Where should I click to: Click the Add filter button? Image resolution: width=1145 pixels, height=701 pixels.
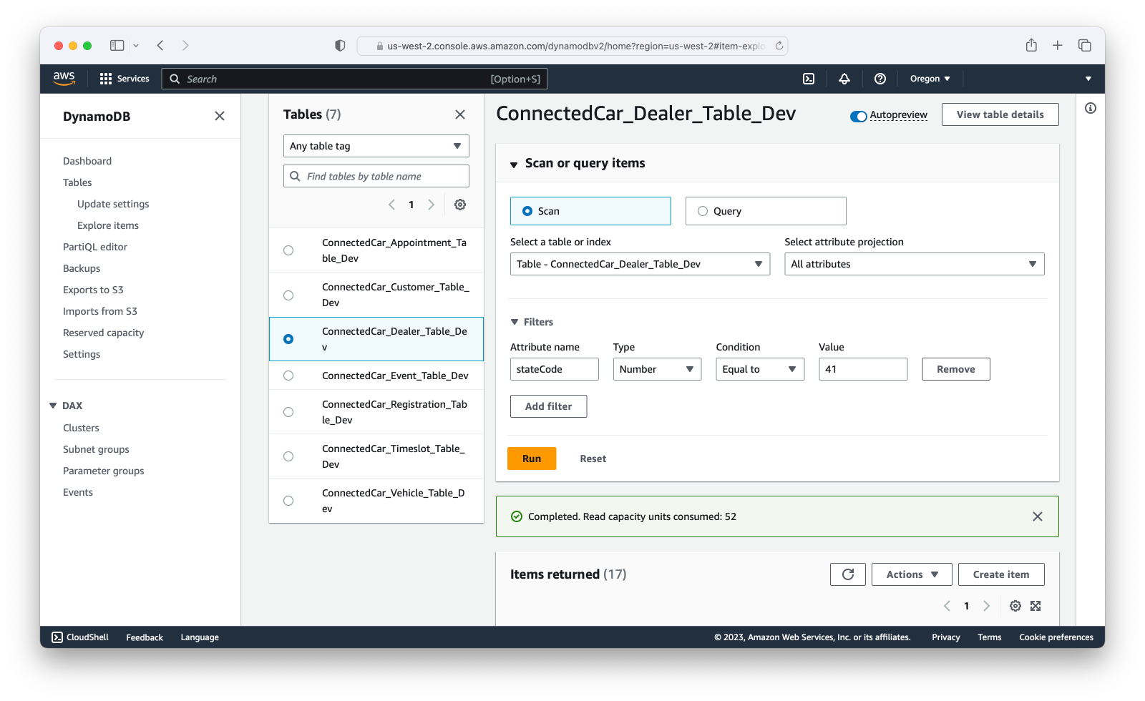point(549,406)
